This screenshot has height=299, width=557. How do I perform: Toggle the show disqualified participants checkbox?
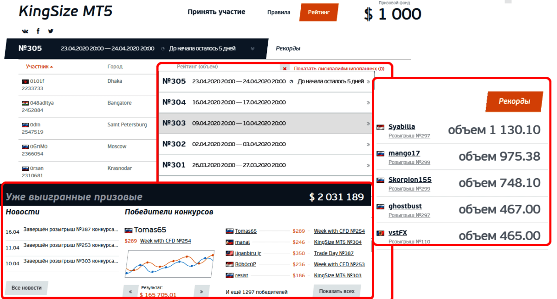(285, 69)
